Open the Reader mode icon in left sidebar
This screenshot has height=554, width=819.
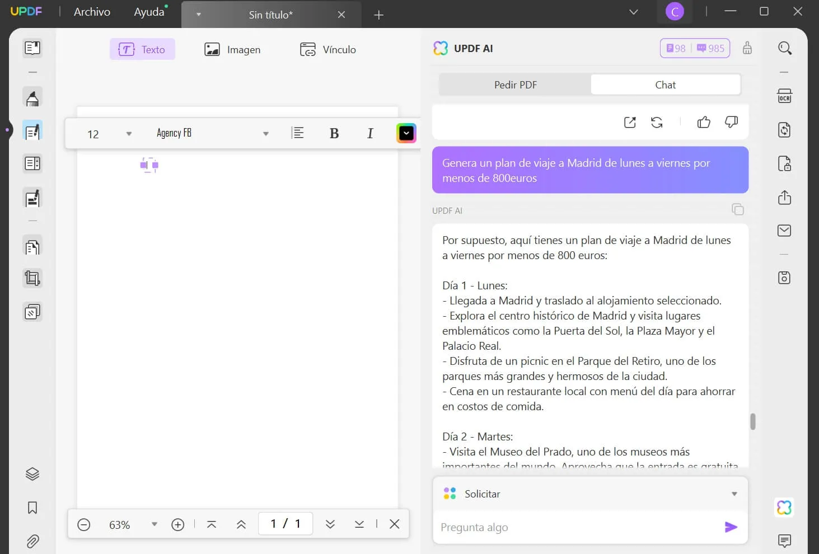tap(32, 48)
